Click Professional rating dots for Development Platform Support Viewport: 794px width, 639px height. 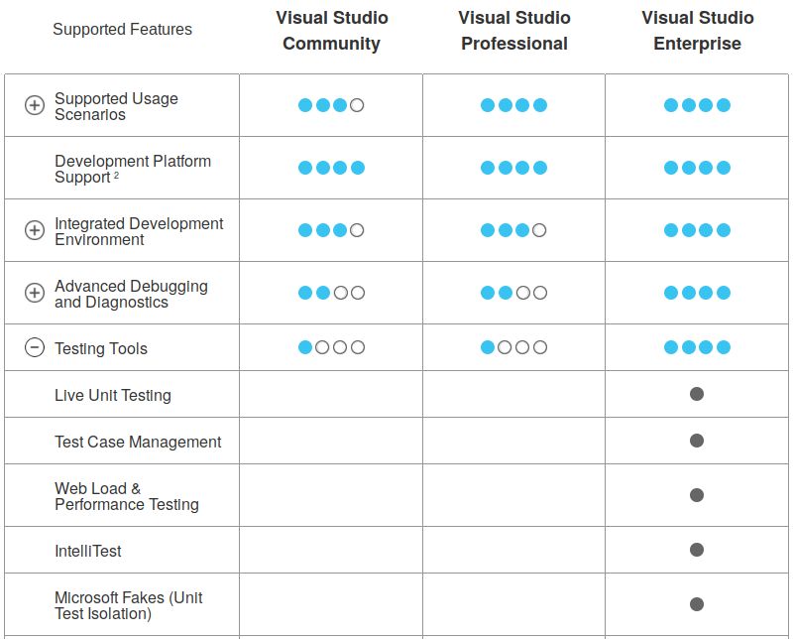(x=513, y=168)
